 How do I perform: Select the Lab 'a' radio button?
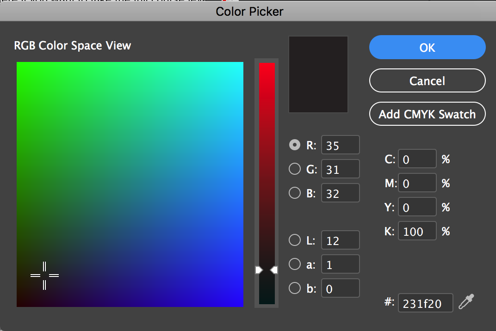tap(295, 264)
